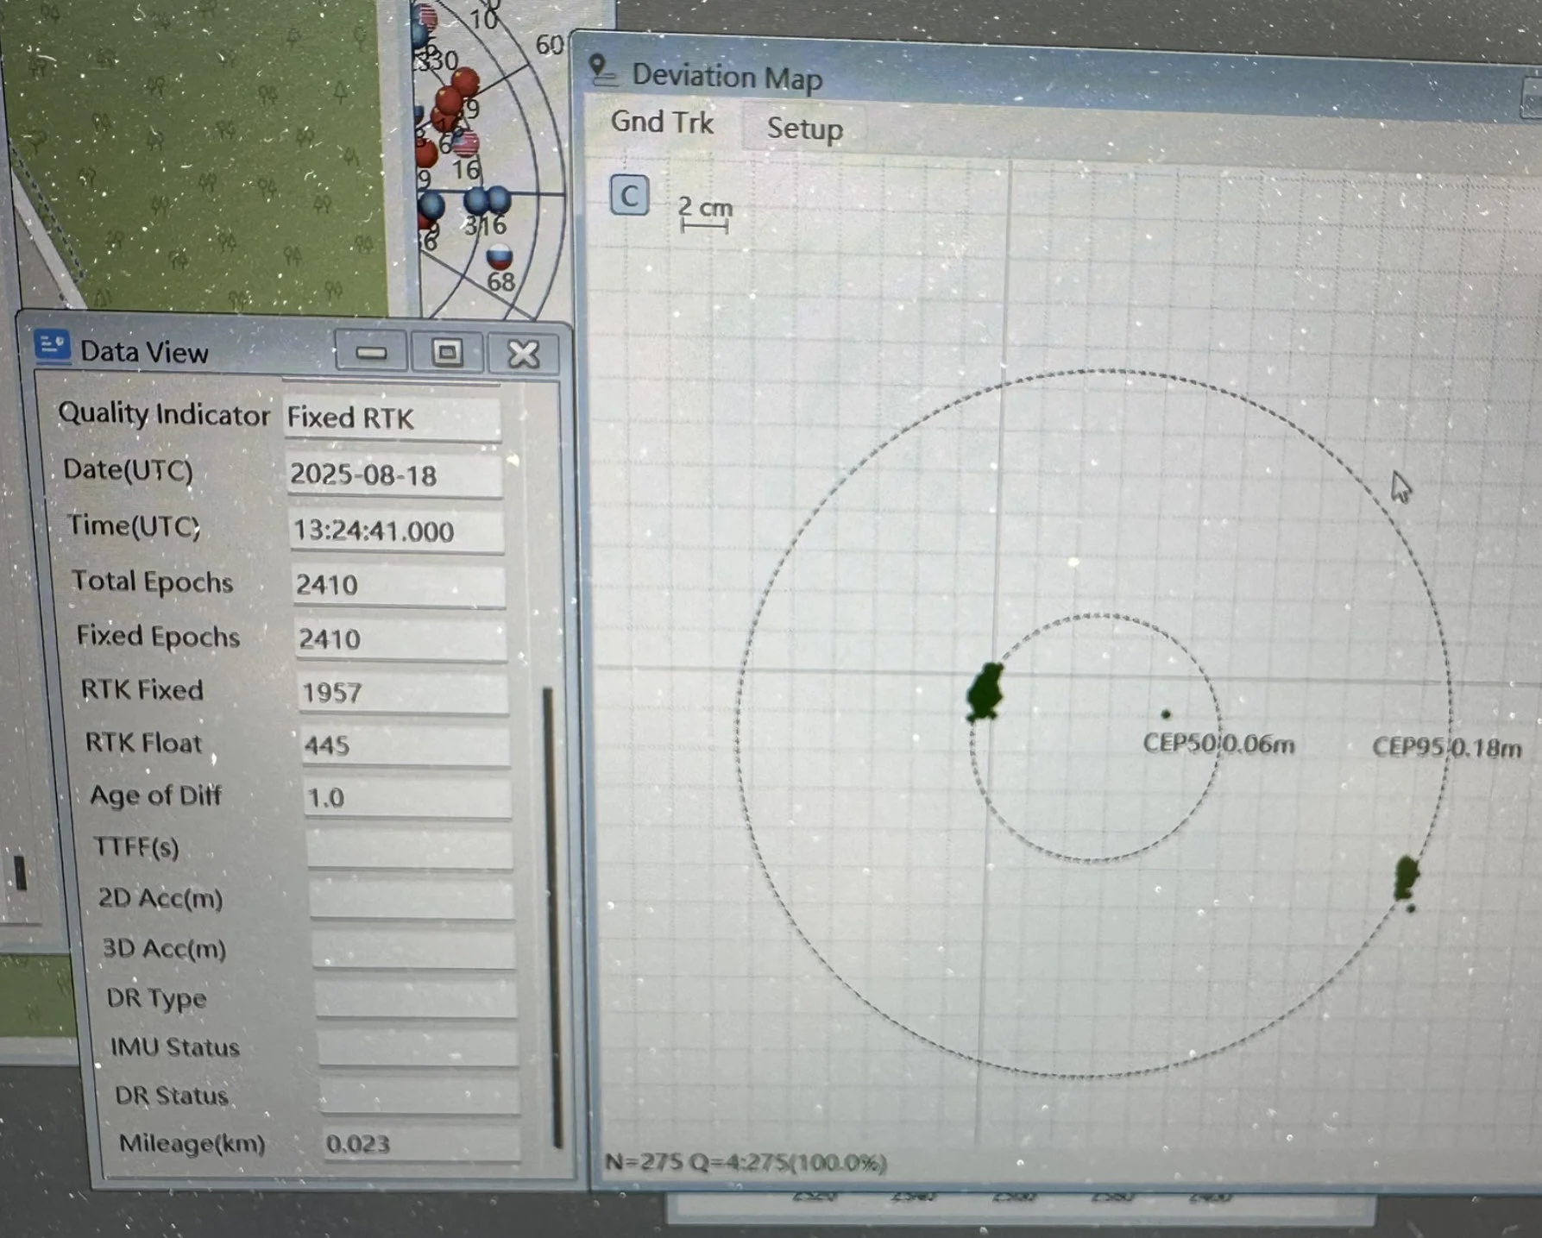
Task: Click the CEP95 0.18m label
Action: pos(1447,747)
